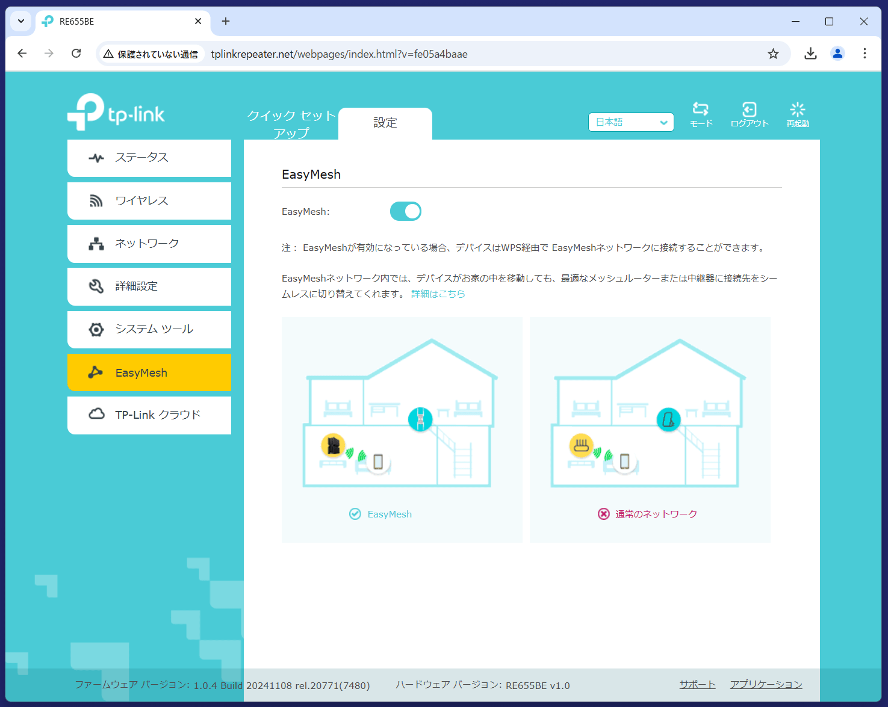Close the RE655BE browser tab
Image resolution: width=888 pixels, height=707 pixels.
coord(198,21)
